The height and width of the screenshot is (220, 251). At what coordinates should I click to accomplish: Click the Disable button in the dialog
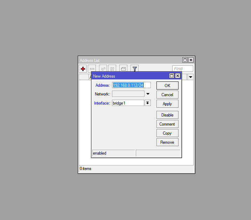tap(167, 115)
